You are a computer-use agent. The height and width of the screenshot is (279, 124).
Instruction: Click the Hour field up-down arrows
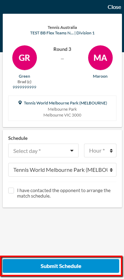(x=111, y=151)
